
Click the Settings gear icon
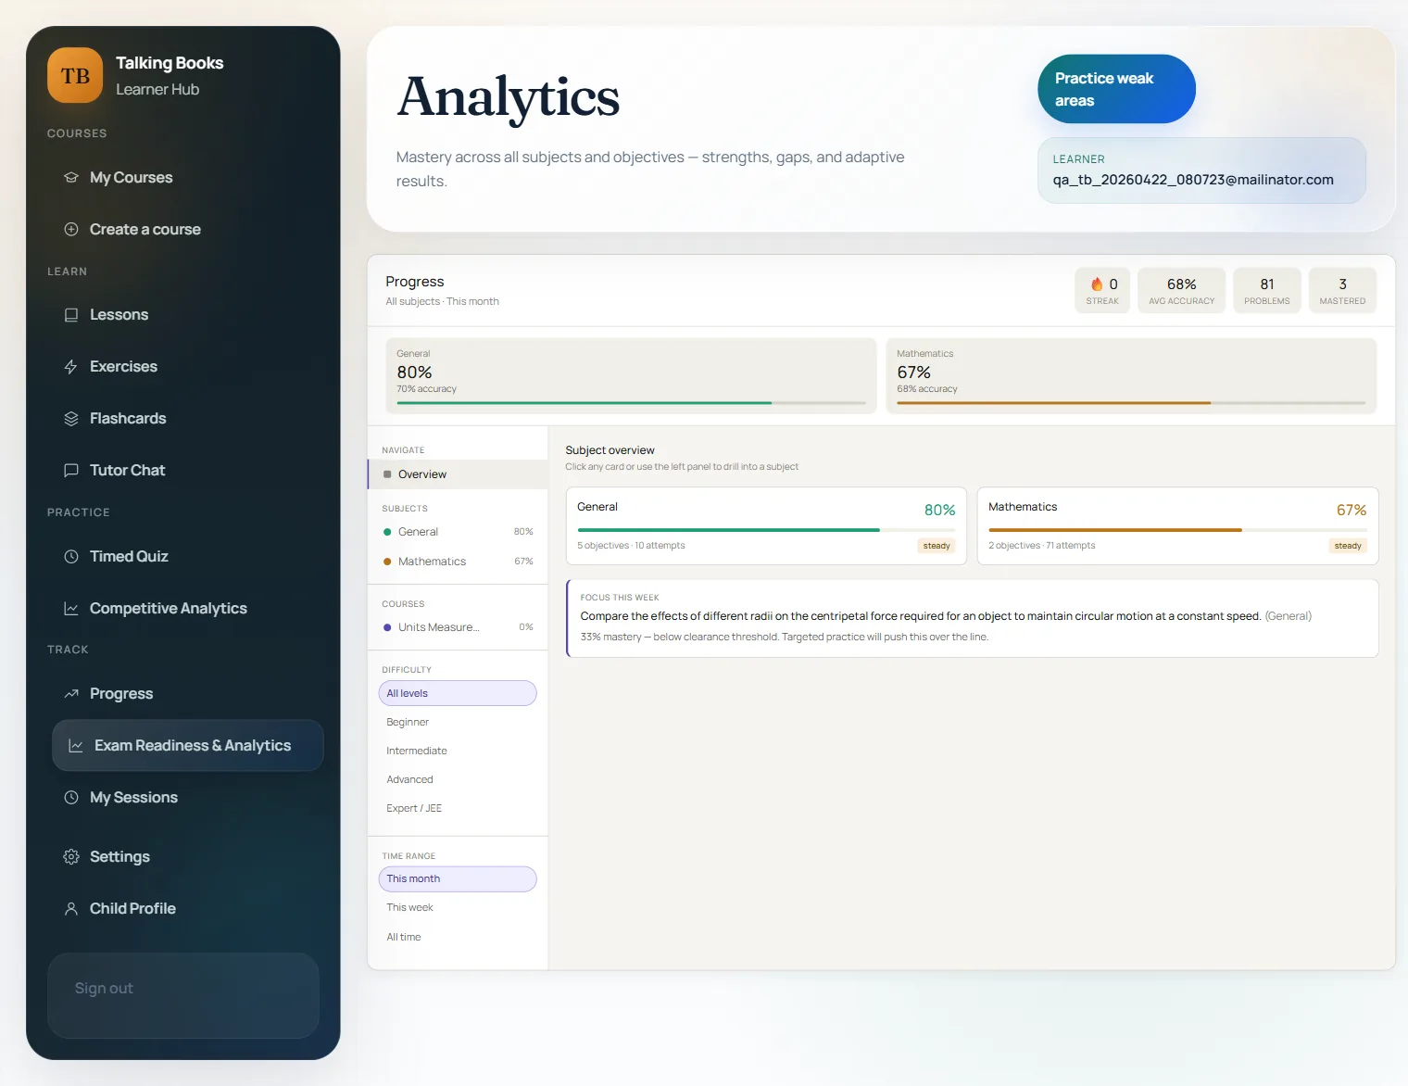(x=71, y=857)
